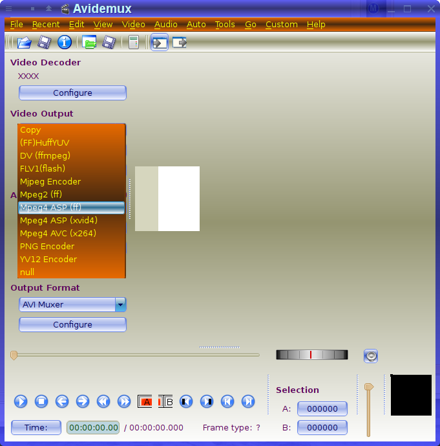The width and height of the screenshot is (440, 446).
Task: Click Configure under Output Format
Action: coord(72,324)
